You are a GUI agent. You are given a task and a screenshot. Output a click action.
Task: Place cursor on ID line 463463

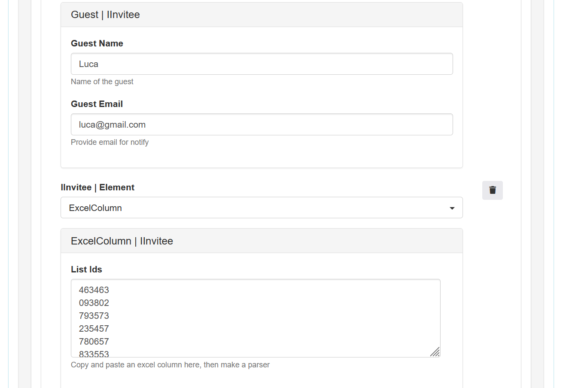(x=94, y=290)
